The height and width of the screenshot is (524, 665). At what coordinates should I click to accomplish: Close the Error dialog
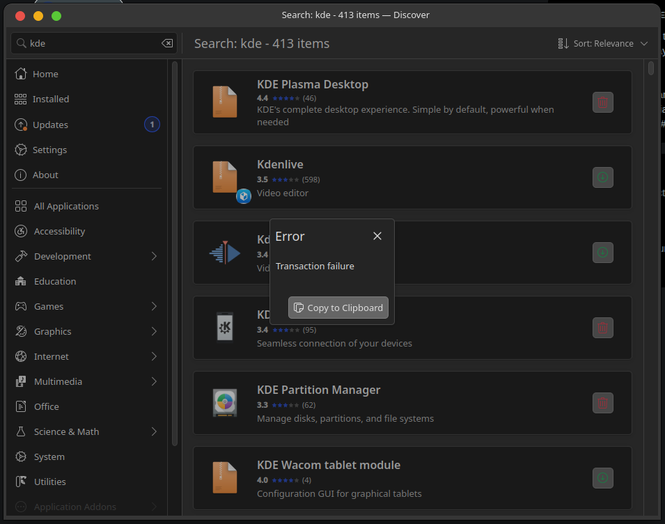coord(377,236)
